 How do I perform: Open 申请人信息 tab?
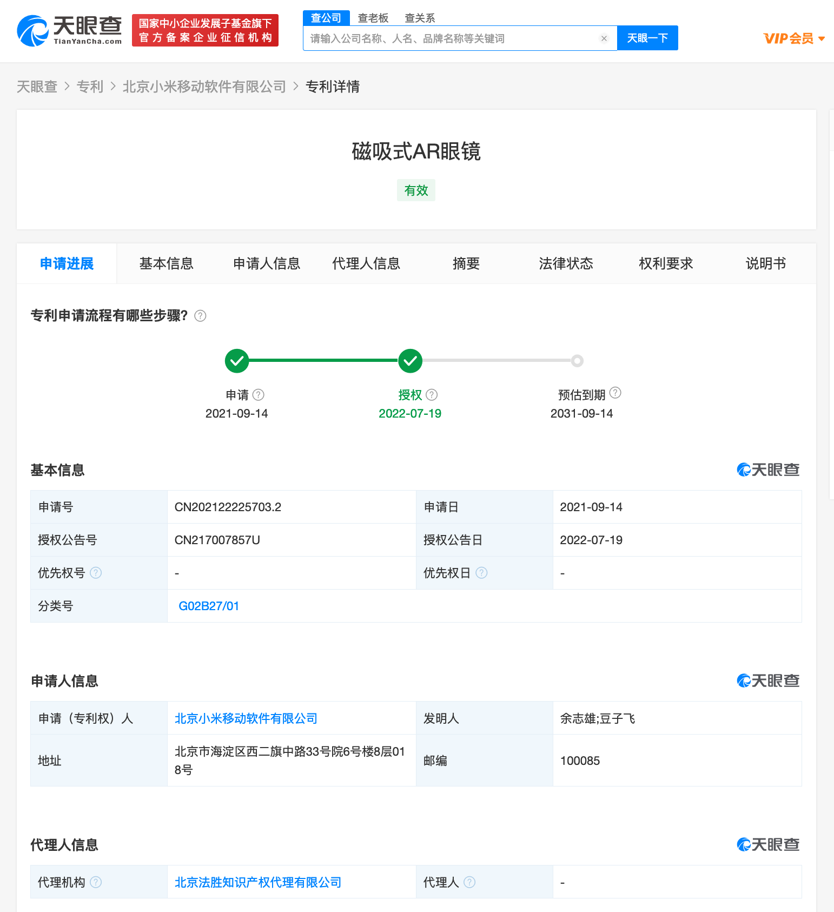click(x=267, y=263)
